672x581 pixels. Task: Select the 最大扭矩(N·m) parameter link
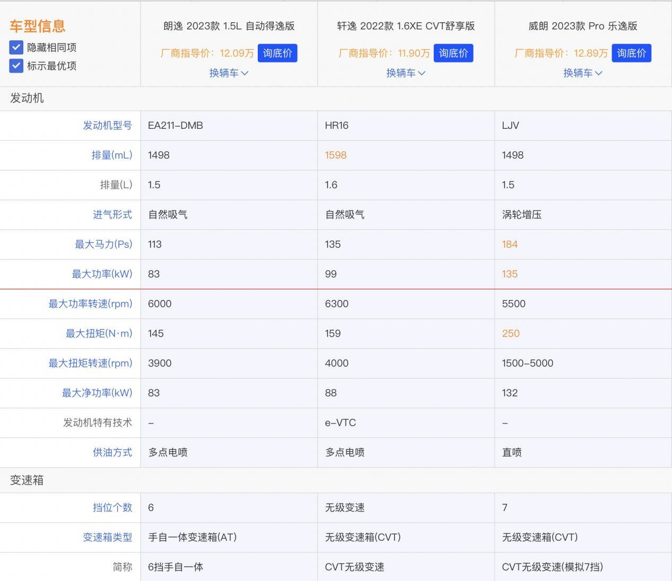coord(99,333)
